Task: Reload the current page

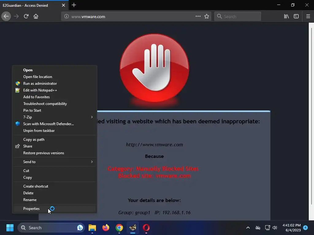Action: 26,17
